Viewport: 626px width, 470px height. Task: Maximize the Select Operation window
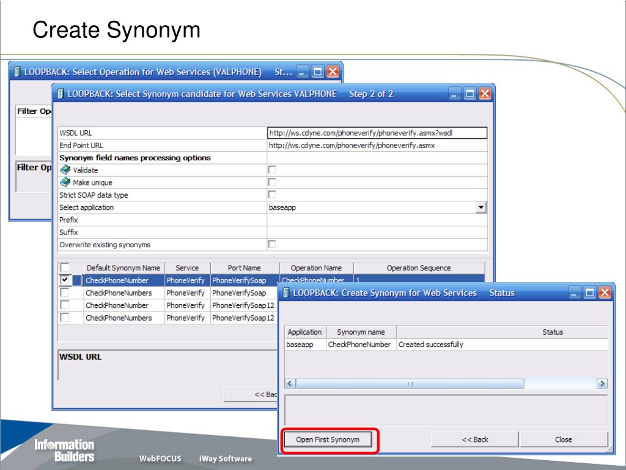(x=318, y=72)
